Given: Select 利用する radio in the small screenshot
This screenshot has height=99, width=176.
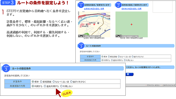Looking at the screenshot, I should (x=102, y=60).
